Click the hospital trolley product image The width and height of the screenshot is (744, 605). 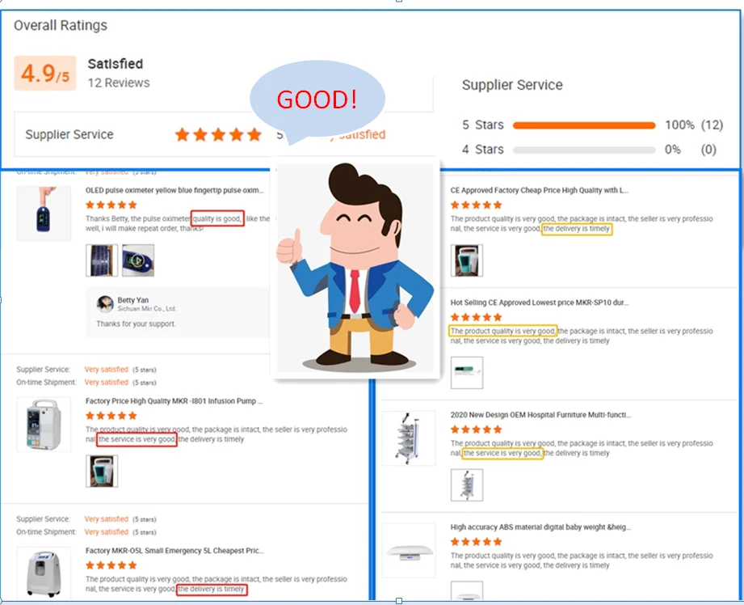[409, 438]
